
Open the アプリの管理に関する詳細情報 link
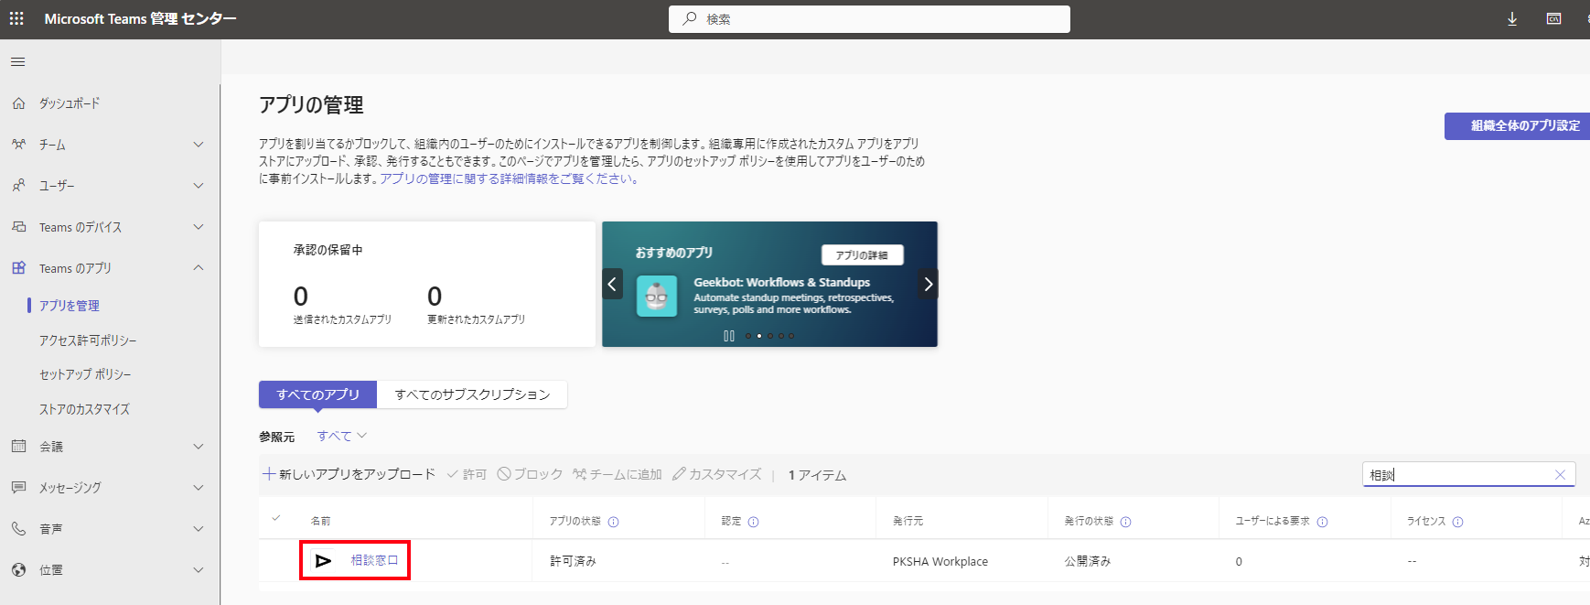point(510,178)
